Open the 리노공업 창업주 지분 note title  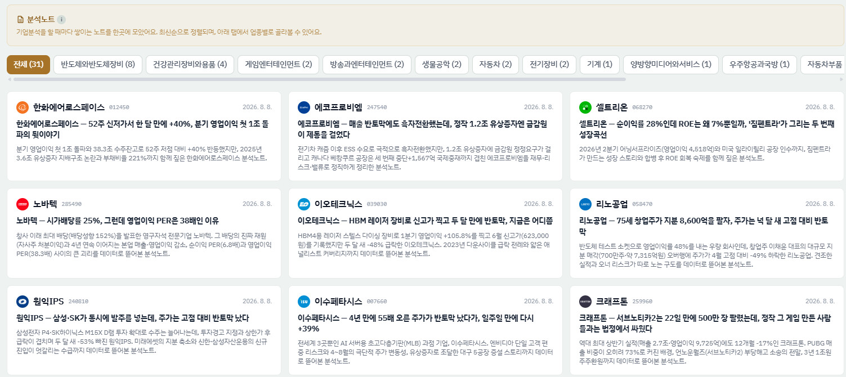pos(704,227)
